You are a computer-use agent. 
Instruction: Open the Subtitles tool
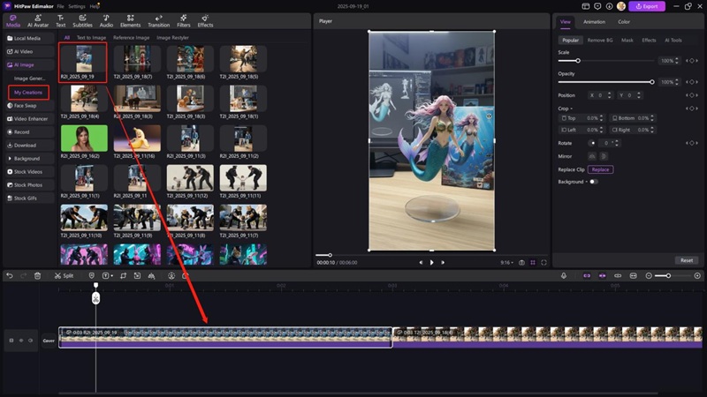point(82,21)
